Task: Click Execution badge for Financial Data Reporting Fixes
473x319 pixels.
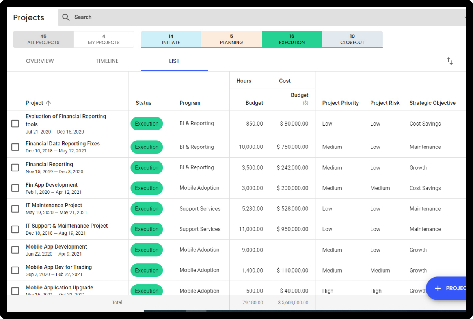Action: (147, 147)
